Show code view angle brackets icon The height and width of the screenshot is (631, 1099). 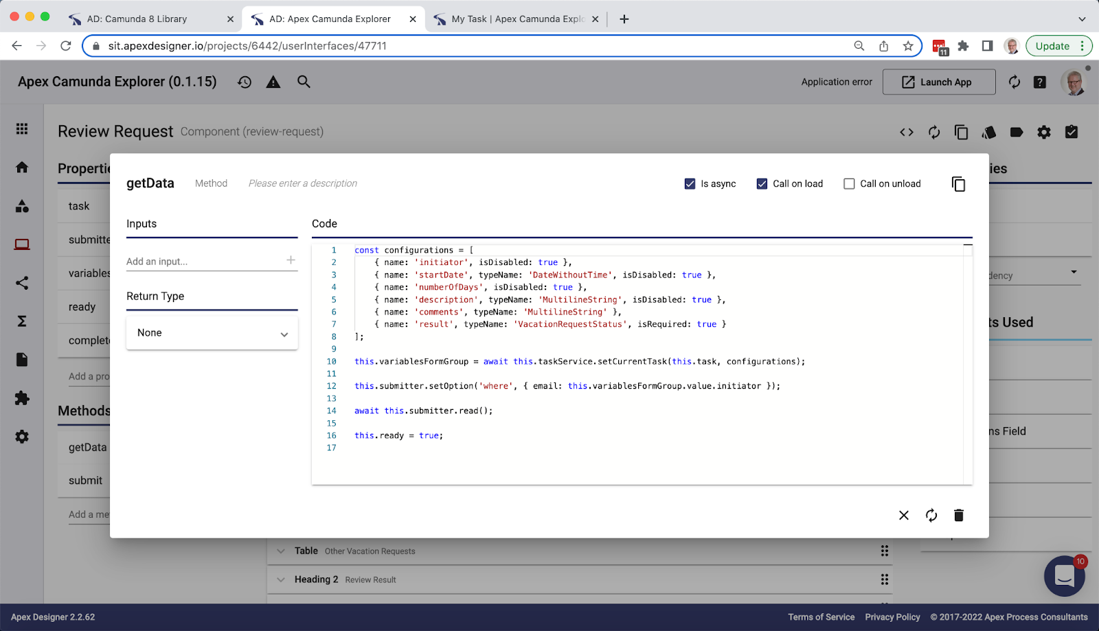pyautogui.click(x=907, y=133)
